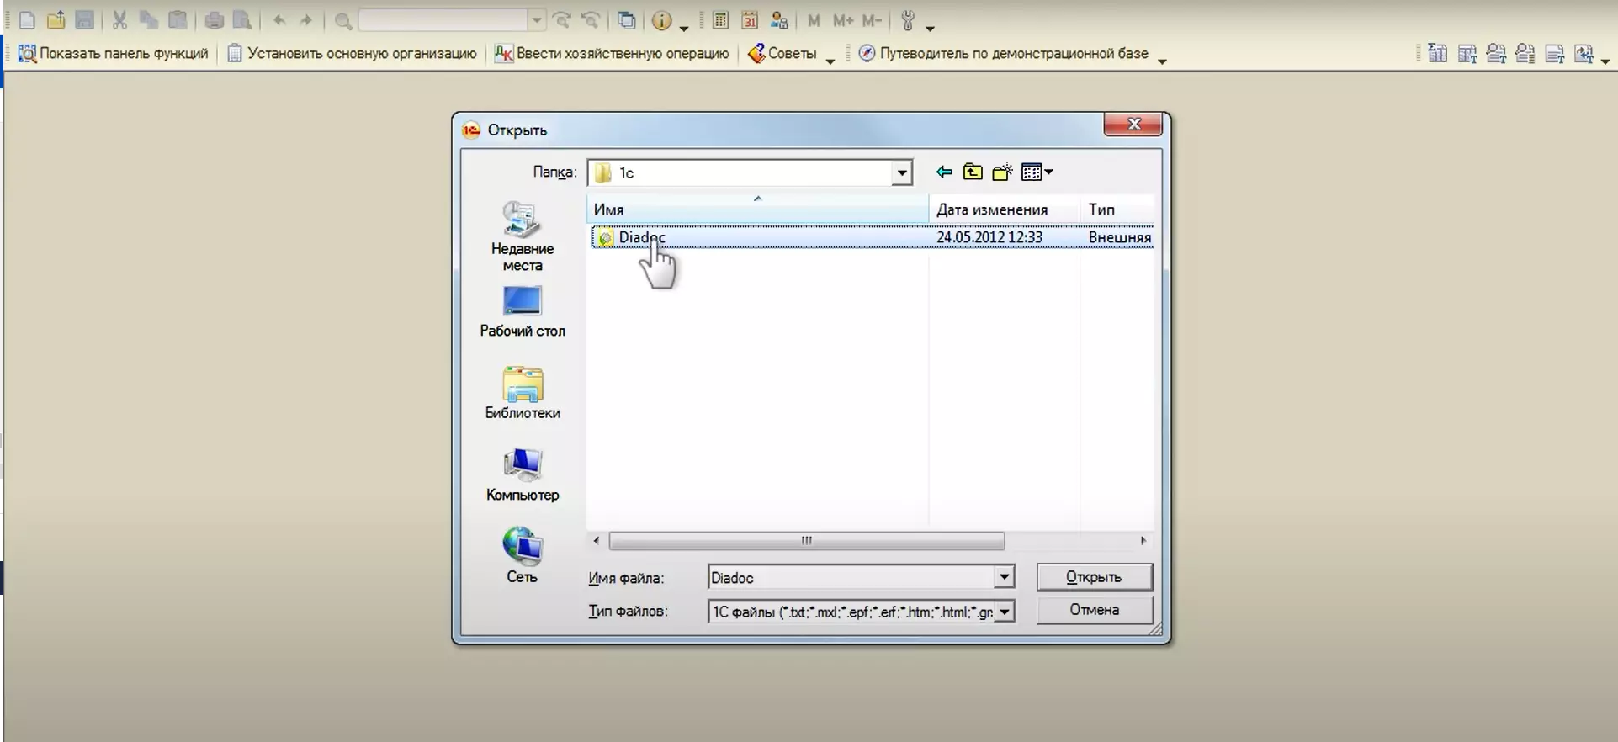Open the View menu icon in dialog
The height and width of the screenshot is (742, 1618).
click(1037, 172)
